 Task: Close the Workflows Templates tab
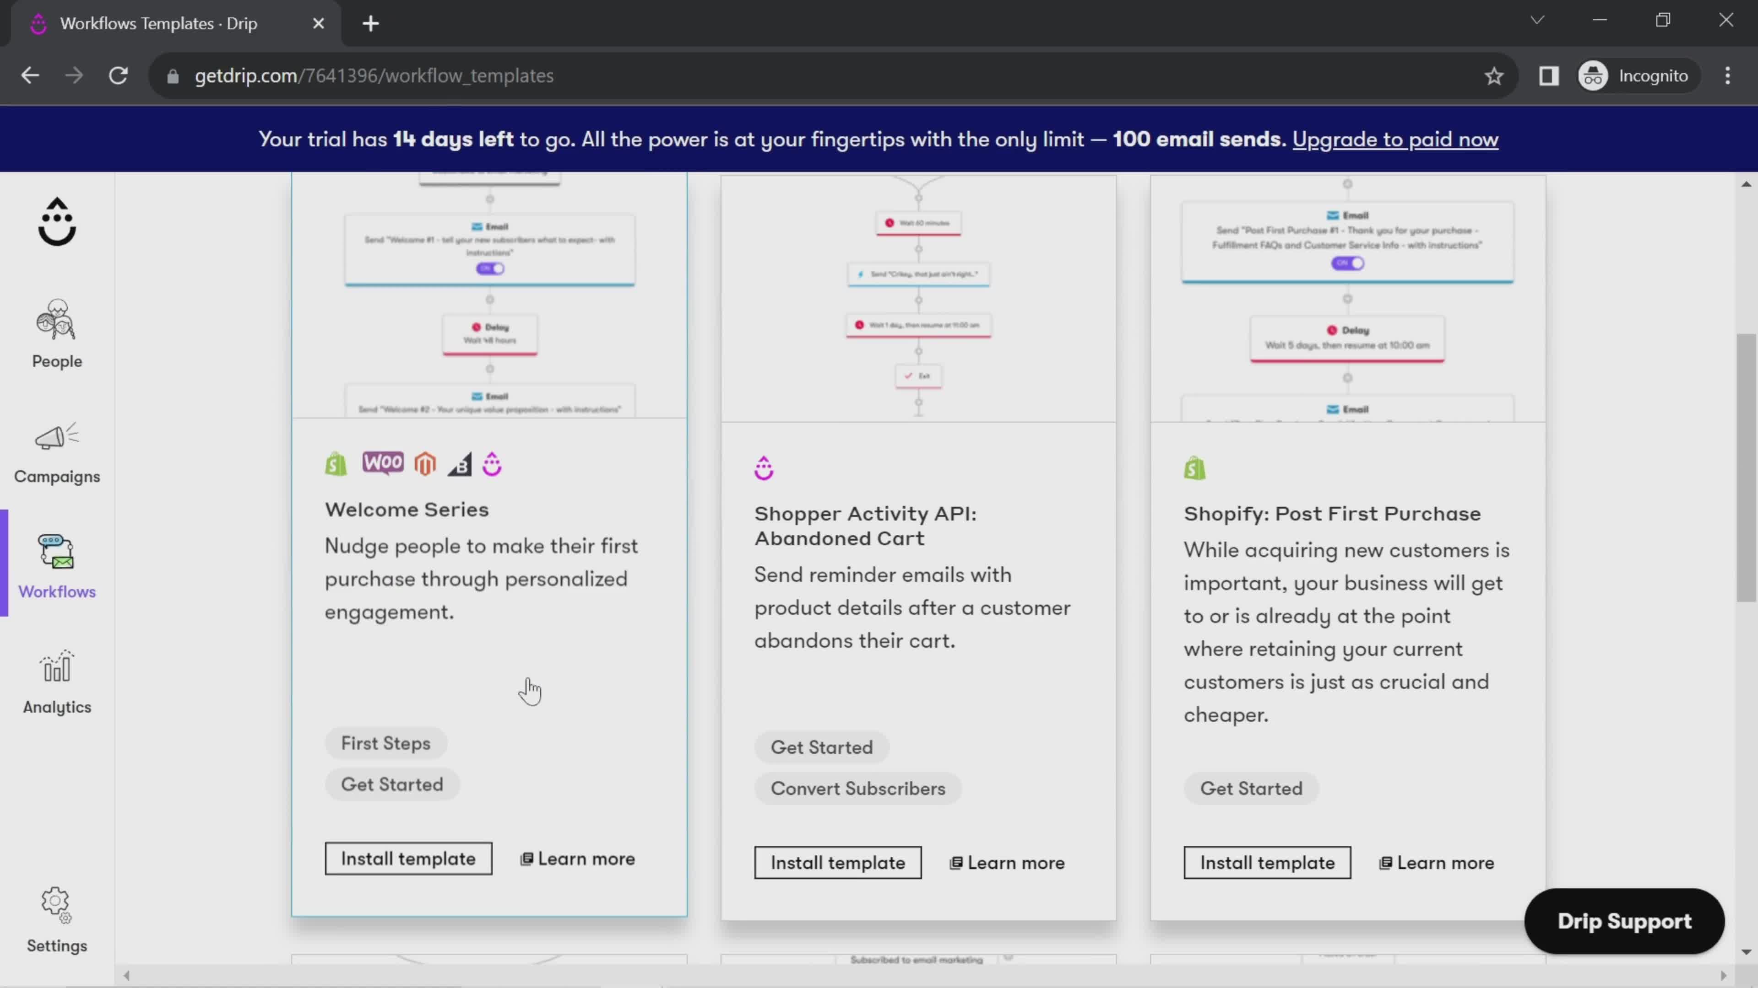[318, 24]
